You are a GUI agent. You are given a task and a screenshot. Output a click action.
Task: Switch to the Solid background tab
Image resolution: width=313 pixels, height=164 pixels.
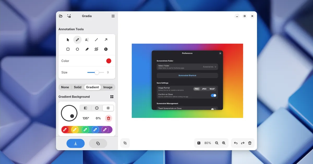point(77,87)
